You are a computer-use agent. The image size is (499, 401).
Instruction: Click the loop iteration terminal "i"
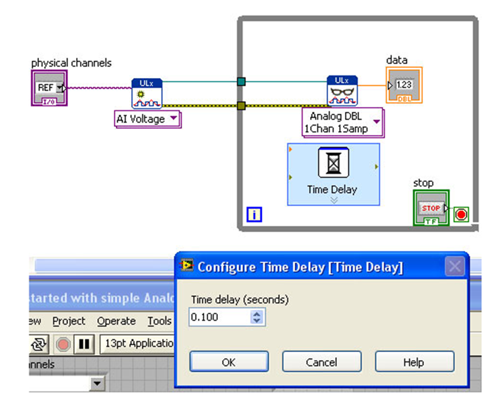[254, 215]
